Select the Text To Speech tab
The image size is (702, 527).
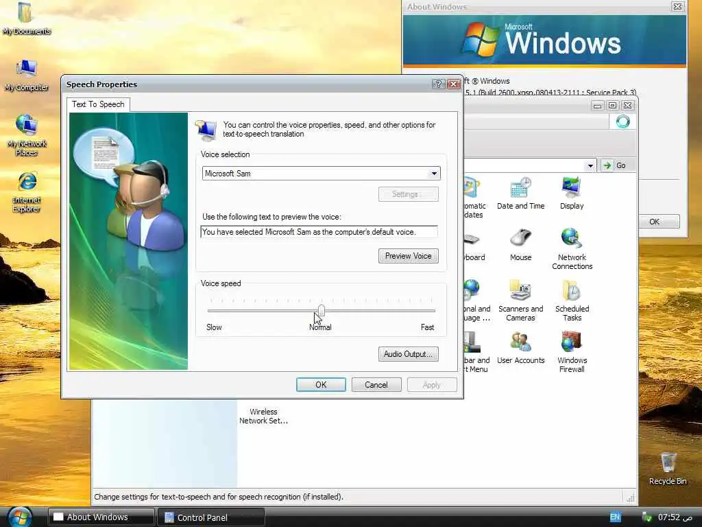tap(98, 104)
